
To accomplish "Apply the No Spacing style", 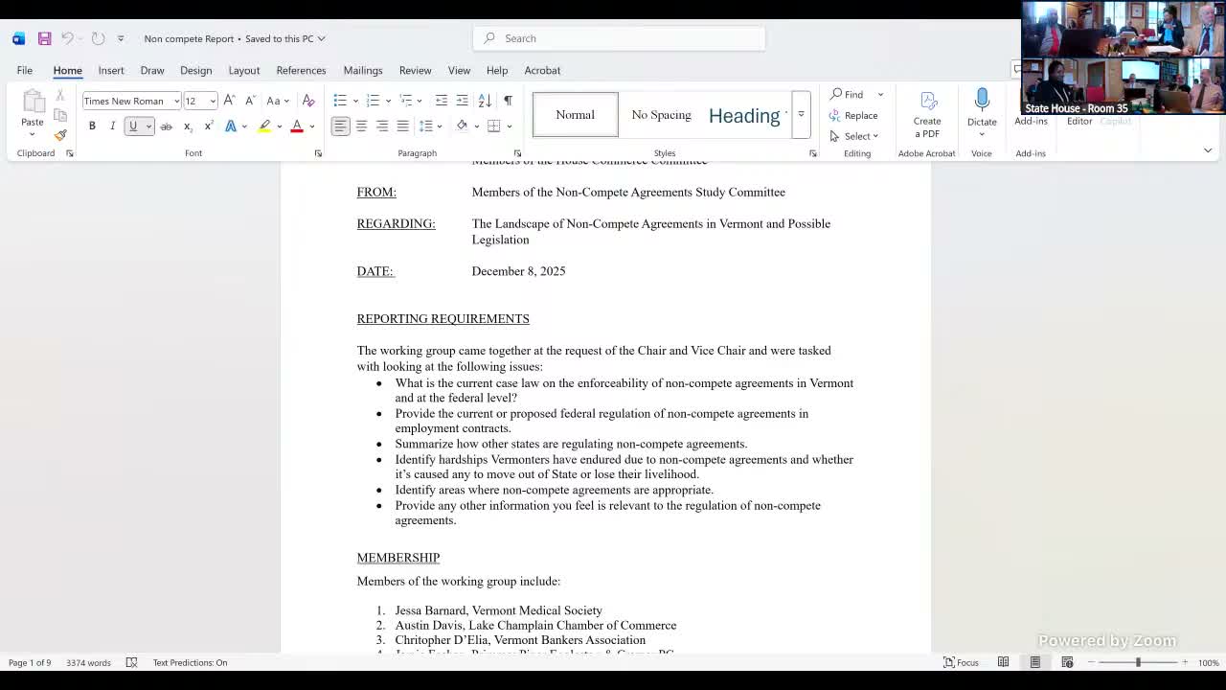I will 661,115.
